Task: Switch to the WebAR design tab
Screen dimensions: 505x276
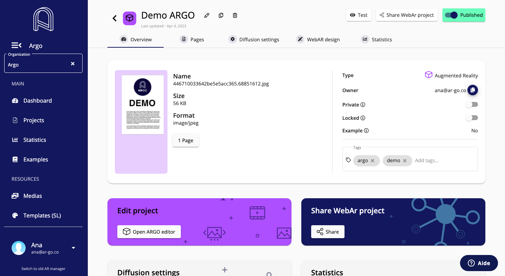Action: click(318, 40)
